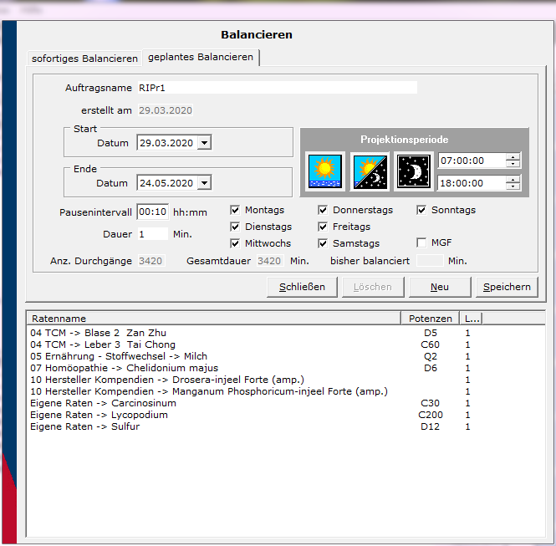Screen dimensions: 556x546
Task: Increase the 07:00:00 start time
Action: 513,156
